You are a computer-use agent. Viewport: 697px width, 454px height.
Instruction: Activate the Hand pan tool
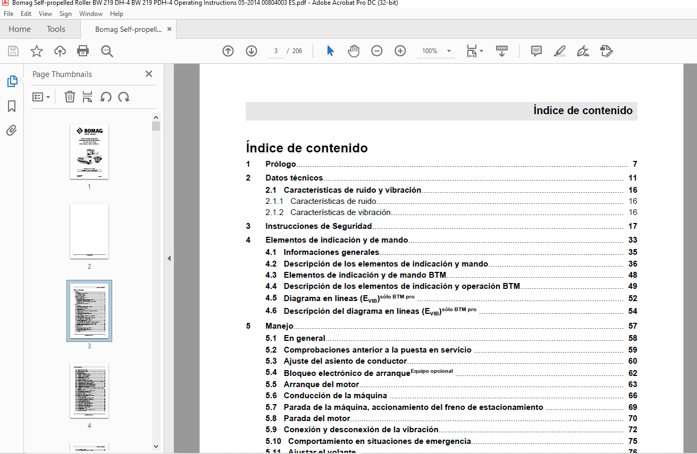pos(354,51)
